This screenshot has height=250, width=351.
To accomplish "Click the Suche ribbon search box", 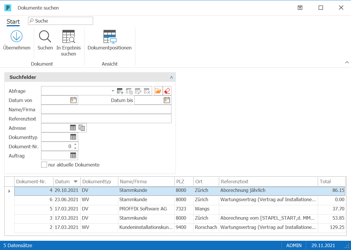I will coord(60,21).
